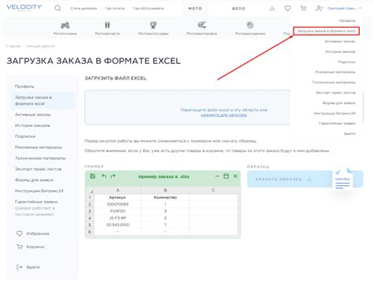Select Подписки in the account dropdown
Viewport: 374px width, 286px height.
[346, 61]
